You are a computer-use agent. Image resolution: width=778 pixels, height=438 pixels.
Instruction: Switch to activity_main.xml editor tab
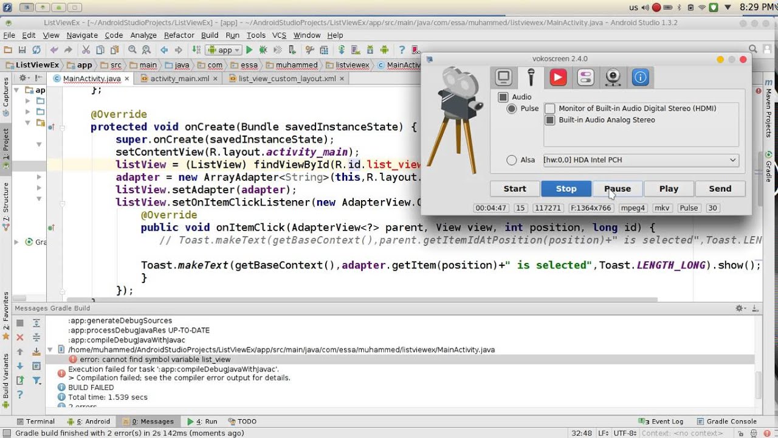[x=180, y=78]
